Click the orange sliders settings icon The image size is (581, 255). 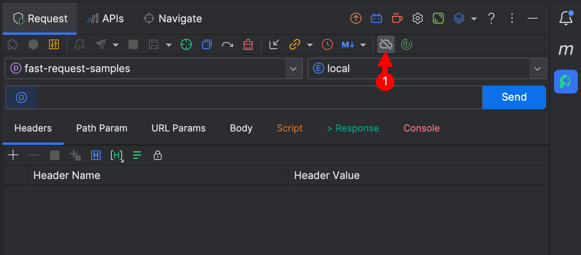click(x=54, y=44)
